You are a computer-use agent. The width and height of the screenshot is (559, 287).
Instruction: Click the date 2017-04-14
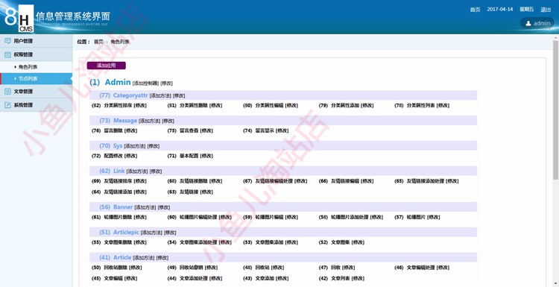[500, 10]
